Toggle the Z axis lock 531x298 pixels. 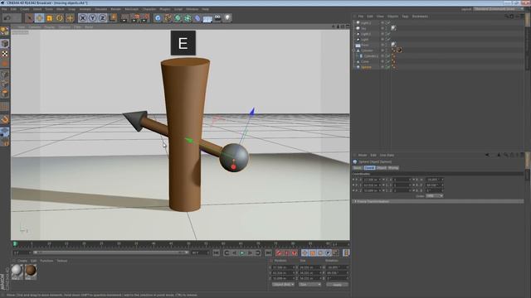point(103,17)
